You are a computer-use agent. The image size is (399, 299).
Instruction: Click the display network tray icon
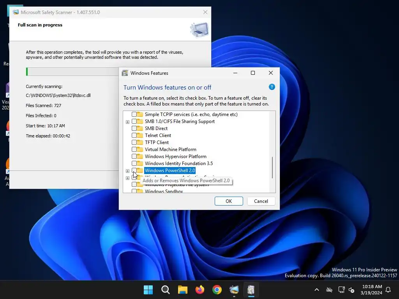point(341,290)
